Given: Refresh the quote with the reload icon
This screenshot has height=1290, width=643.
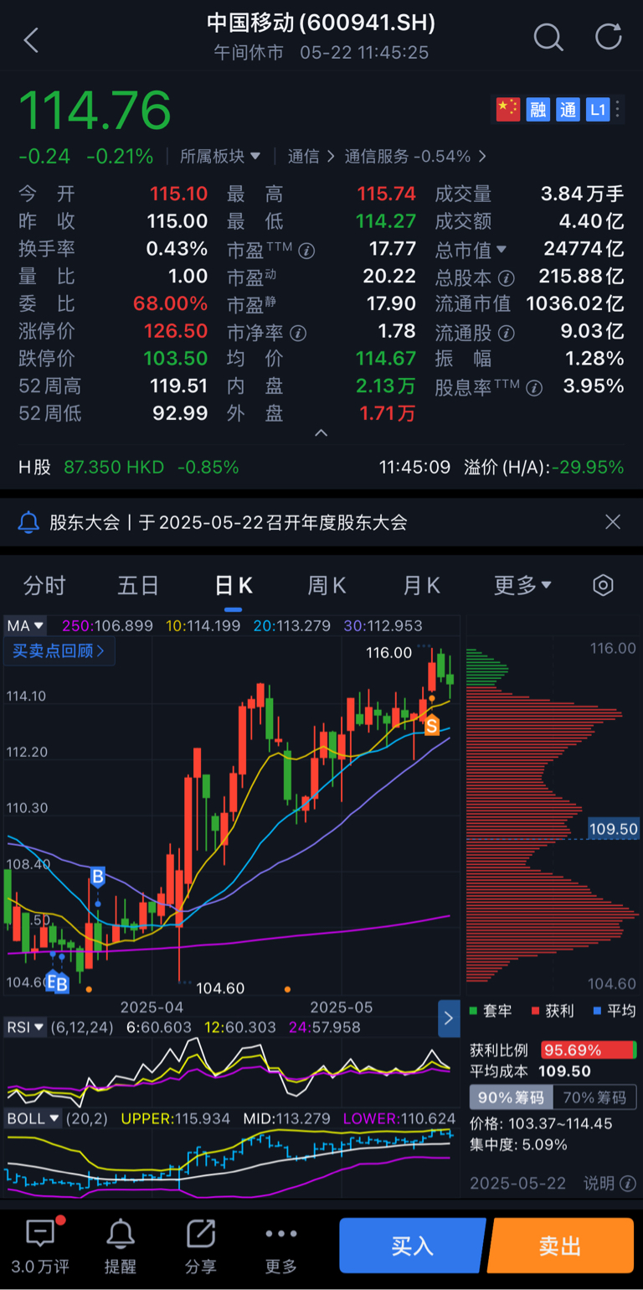Looking at the screenshot, I should [x=609, y=37].
